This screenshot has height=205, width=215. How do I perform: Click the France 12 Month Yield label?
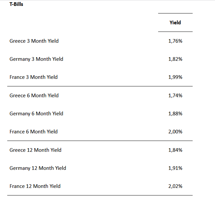pyautogui.click(x=35, y=186)
